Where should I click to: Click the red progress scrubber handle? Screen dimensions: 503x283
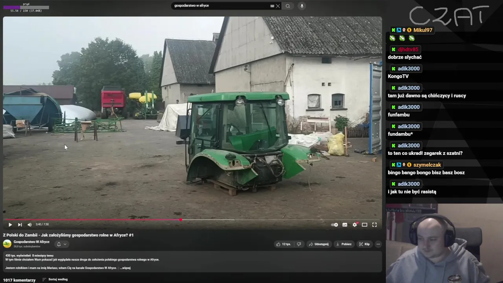tap(180, 220)
